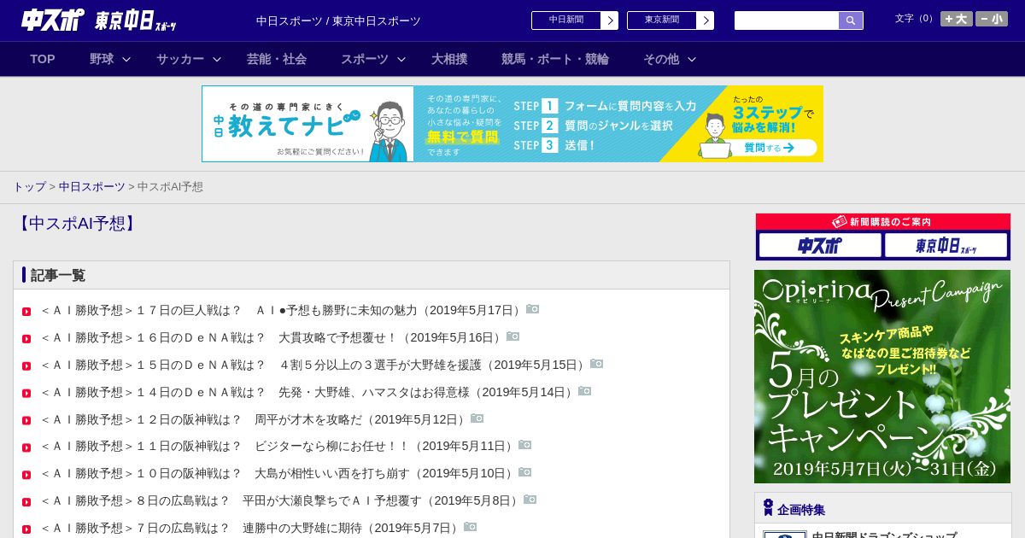Click the camera icon on the 5月11日 article

tap(525, 445)
